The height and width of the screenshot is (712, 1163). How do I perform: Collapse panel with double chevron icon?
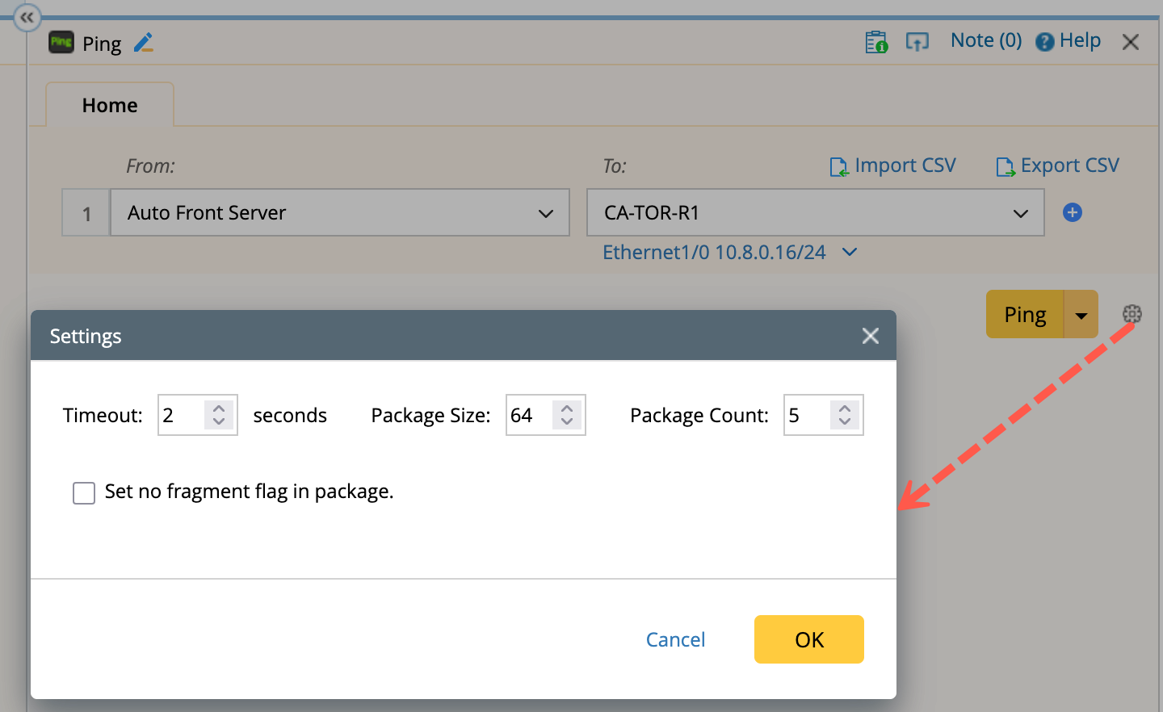pos(27,17)
